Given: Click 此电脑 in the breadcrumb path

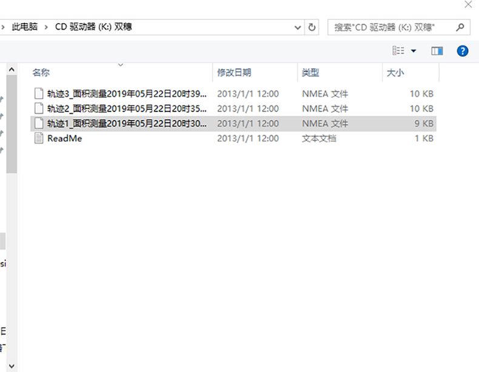Looking at the screenshot, I should tap(25, 27).
